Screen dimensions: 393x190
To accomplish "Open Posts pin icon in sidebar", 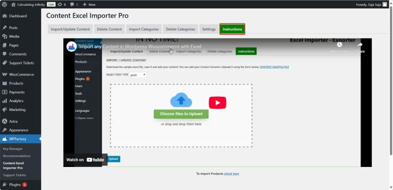I will pos(5,28).
